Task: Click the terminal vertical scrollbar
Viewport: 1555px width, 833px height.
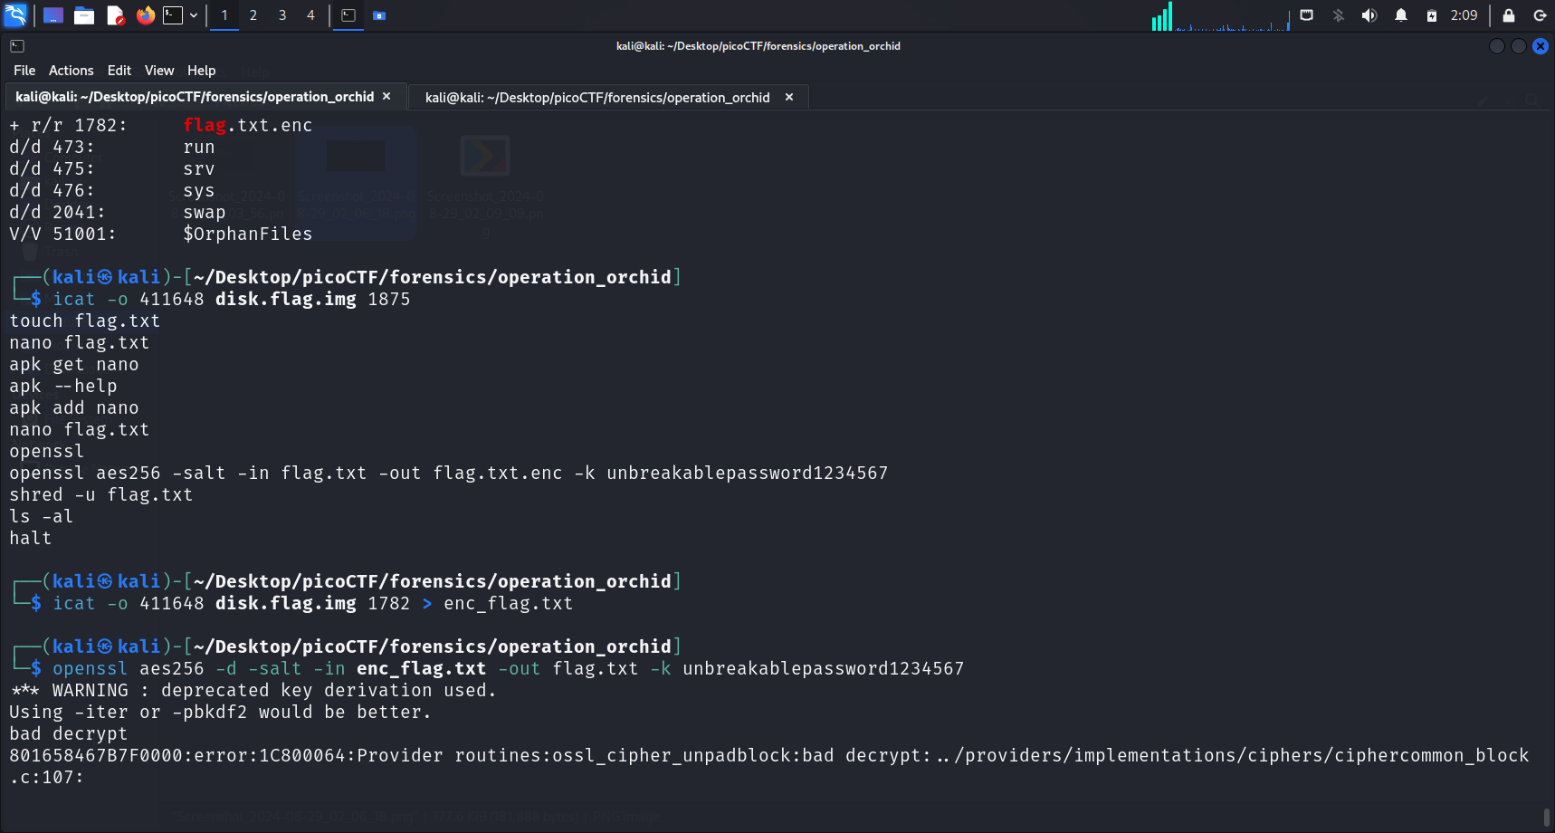Action: click(x=1546, y=815)
